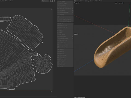Open the viewport Panel menu

100,1
